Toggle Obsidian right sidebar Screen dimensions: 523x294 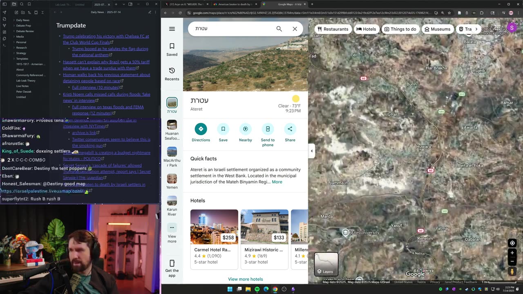[x=130, y=4]
